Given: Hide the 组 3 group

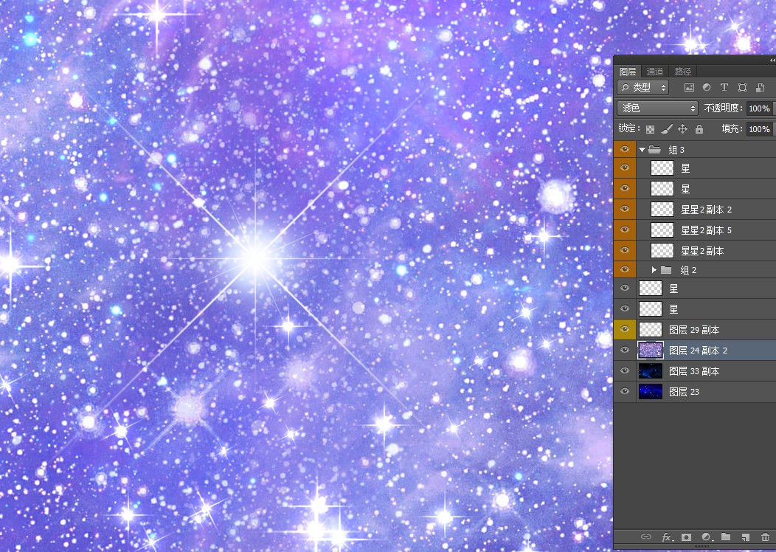Looking at the screenshot, I should (625, 149).
